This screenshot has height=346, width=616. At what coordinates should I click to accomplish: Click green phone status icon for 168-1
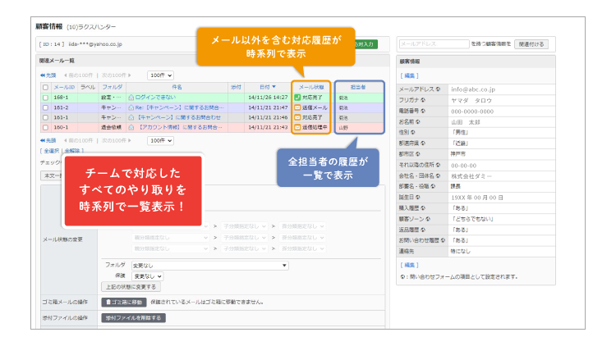pyautogui.click(x=297, y=98)
